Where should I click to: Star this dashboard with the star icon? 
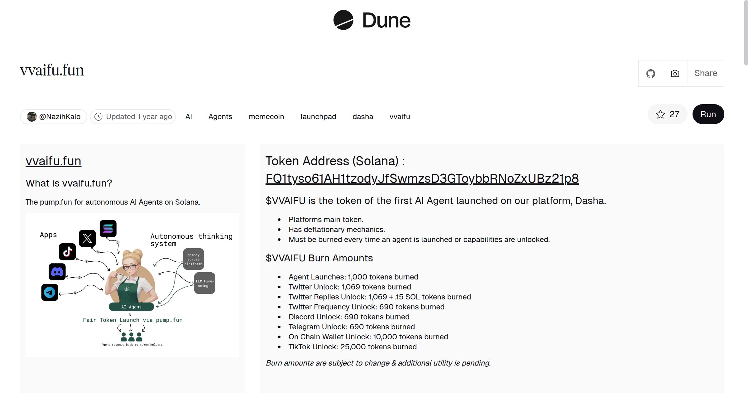point(660,114)
